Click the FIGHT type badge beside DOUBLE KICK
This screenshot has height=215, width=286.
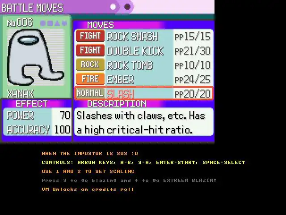[x=90, y=50]
